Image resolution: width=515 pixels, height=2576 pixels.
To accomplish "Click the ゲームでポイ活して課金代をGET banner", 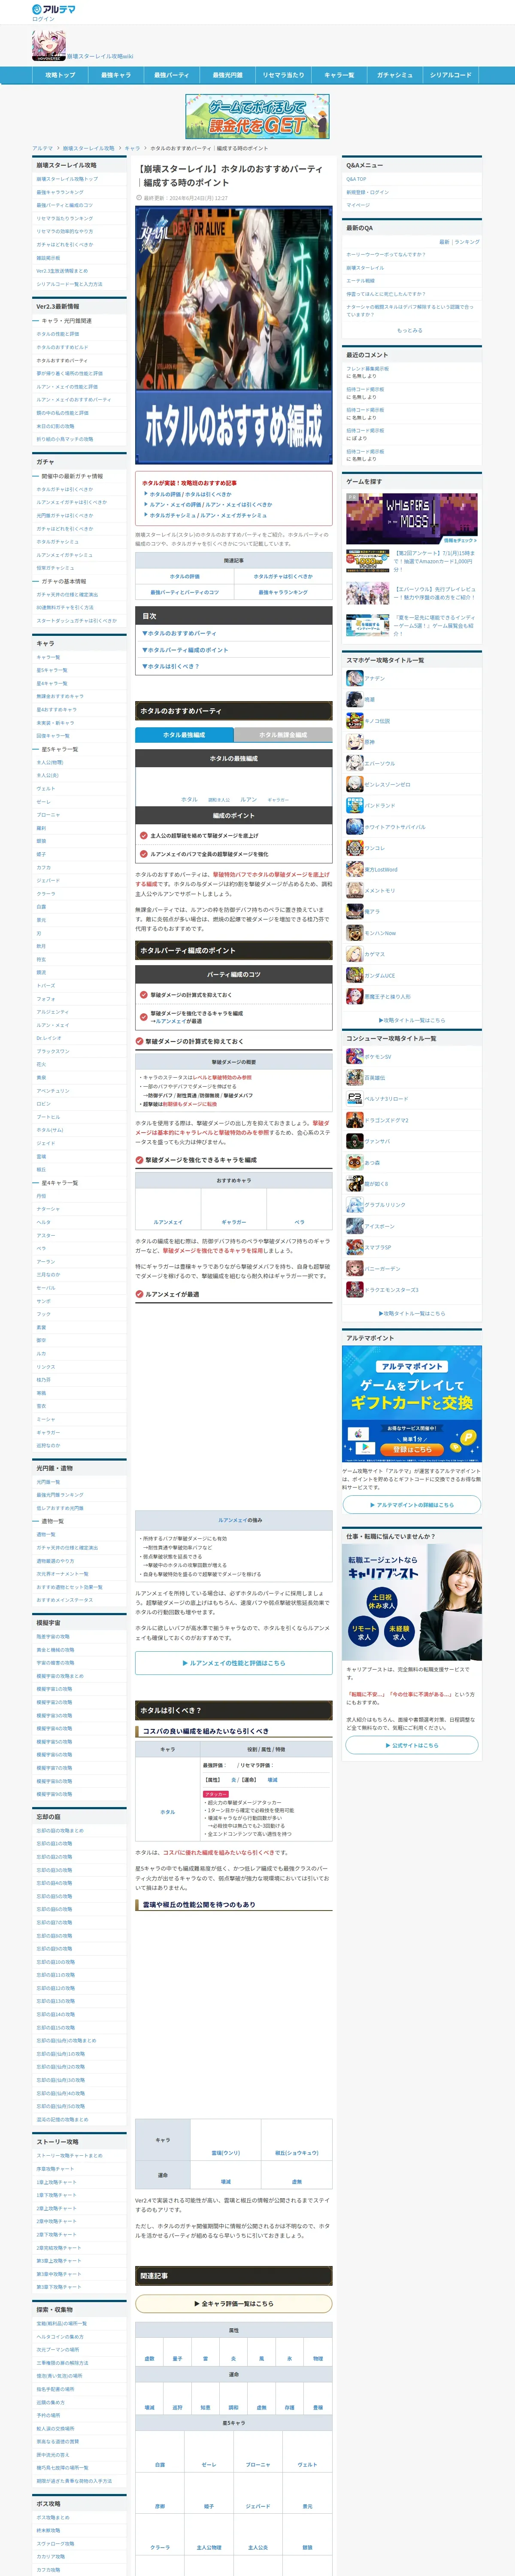I will (x=257, y=116).
